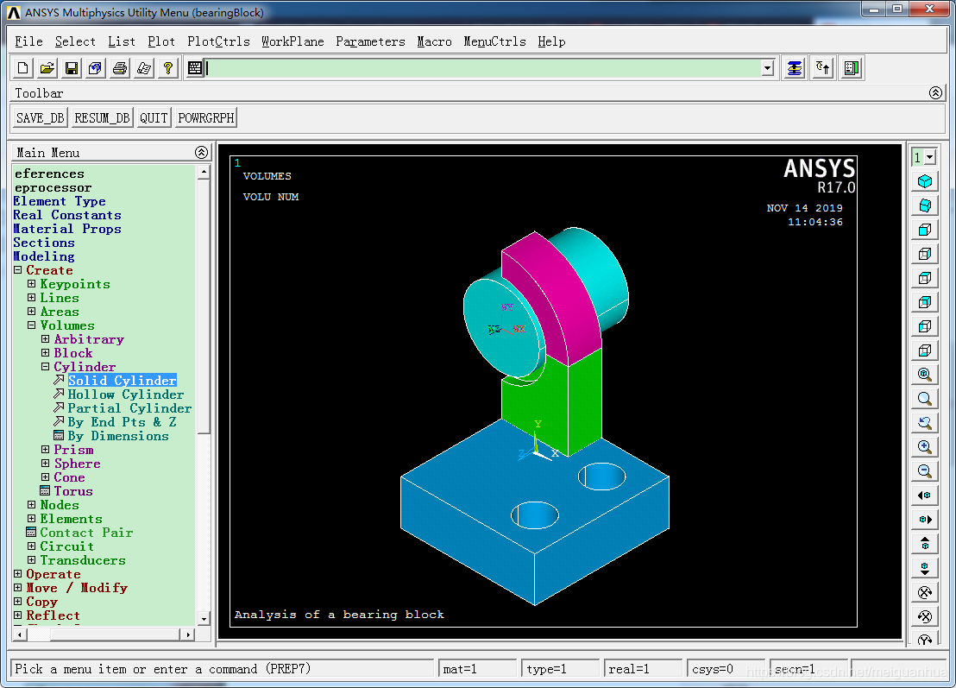Screen dimensions: 956x688
Task: Click Main Menu scroll up arrow
Action: tap(204, 172)
